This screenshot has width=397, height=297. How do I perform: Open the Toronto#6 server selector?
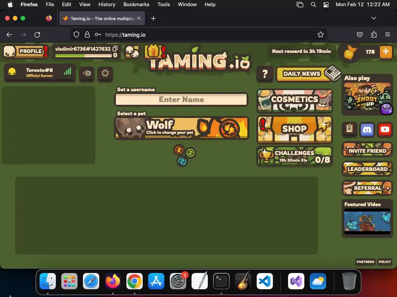(x=40, y=72)
